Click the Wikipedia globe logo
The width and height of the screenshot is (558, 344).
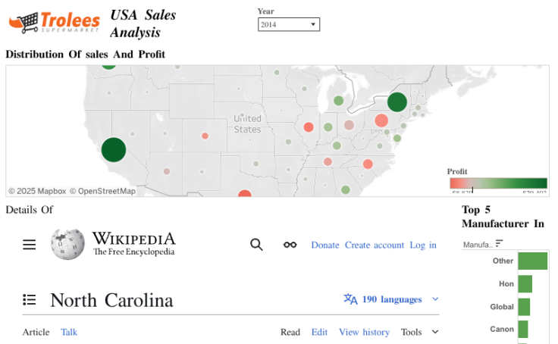click(x=67, y=244)
